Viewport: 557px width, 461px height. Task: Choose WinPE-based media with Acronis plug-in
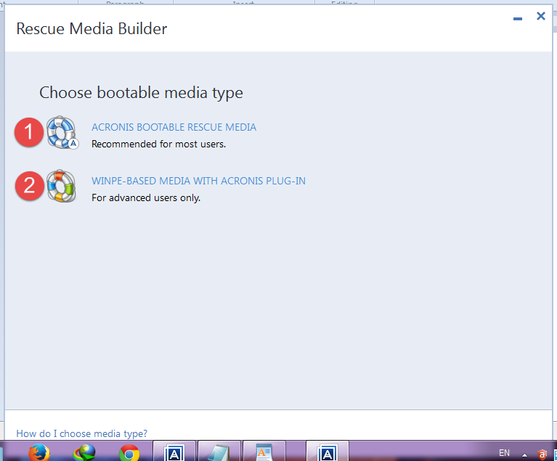tap(198, 181)
